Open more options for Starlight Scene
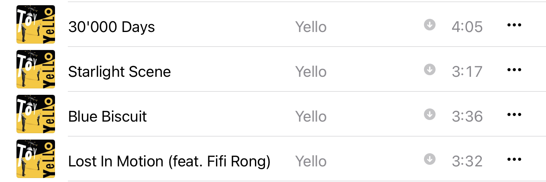Viewport: 546px width, 182px height. click(514, 70)
